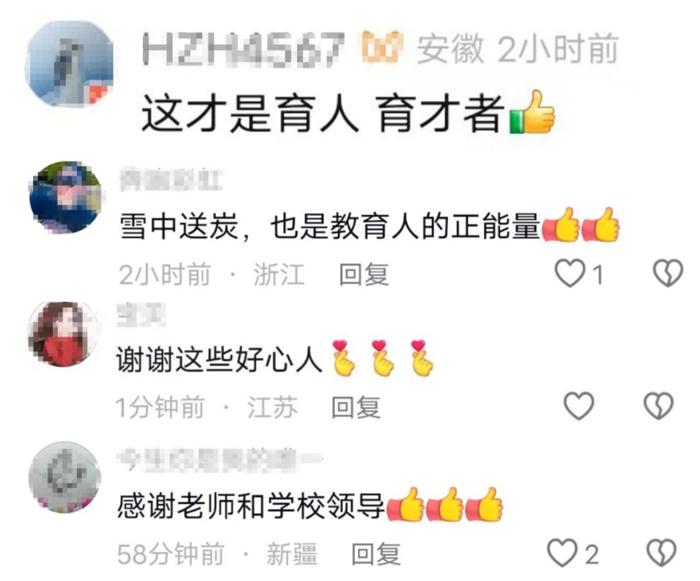Screen dimensions: 700x581
Task: Open username above 谢谢这些好心人 comment
Action: pyautogui.click(x=141, y=314)
